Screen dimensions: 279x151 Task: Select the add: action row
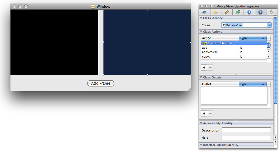coord(234,48)
